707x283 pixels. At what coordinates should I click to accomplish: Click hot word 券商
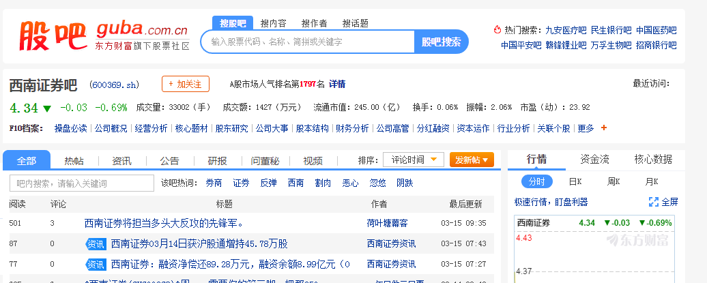coord(214,183)
